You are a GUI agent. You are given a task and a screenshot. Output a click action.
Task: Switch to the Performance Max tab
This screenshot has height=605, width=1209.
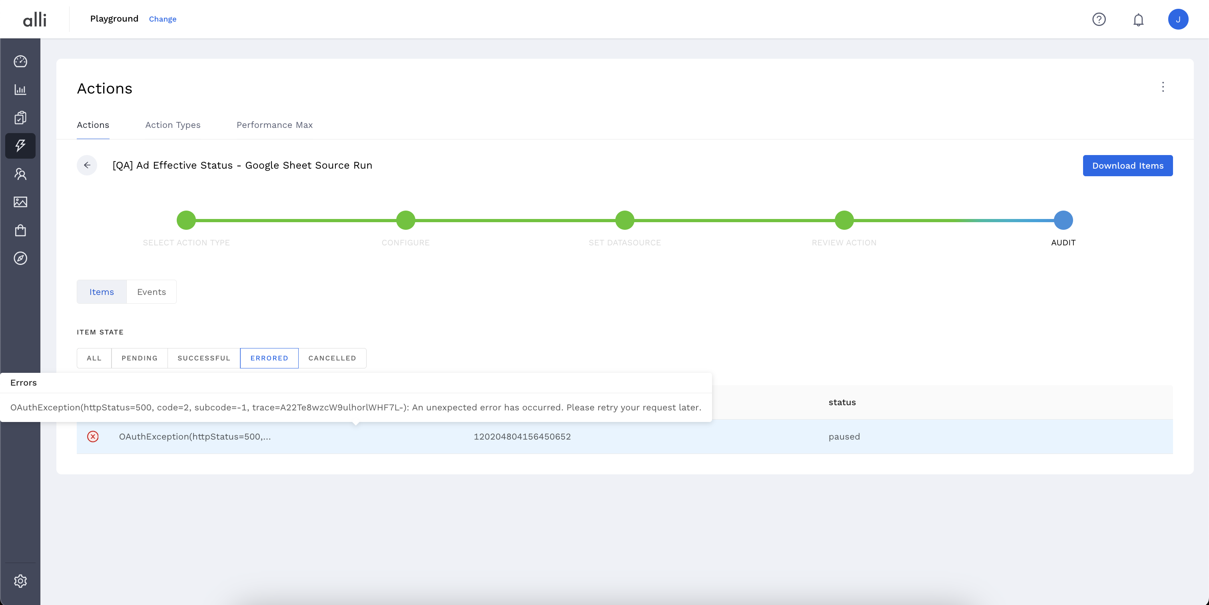(x=274, y=125)
